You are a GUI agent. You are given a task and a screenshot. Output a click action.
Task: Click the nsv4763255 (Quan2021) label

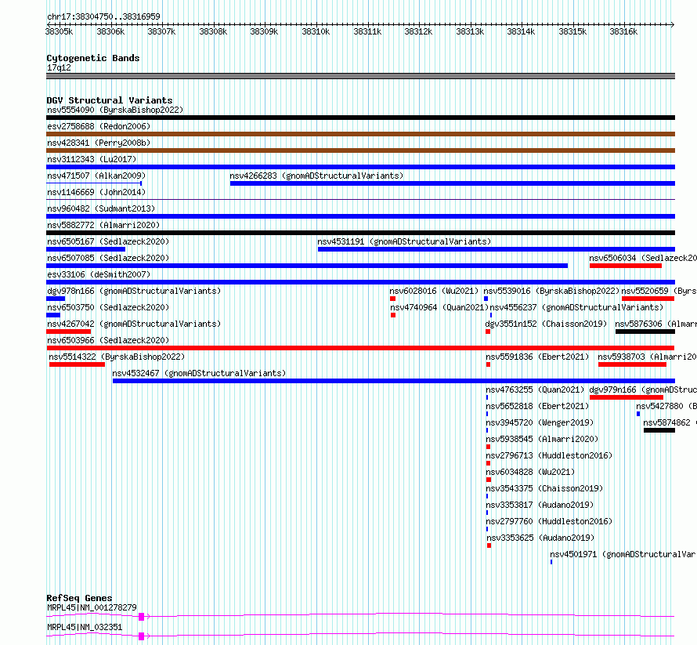[x=535, y=390]
